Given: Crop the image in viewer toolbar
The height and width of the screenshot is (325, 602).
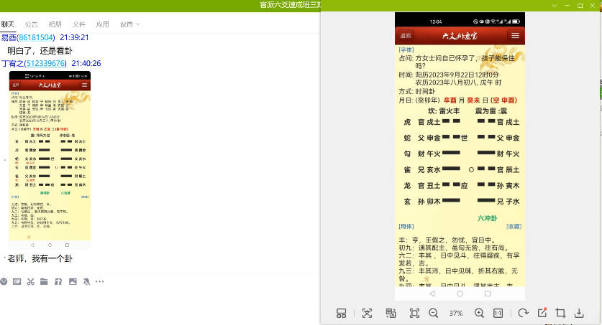Looking at the screenshot, I should (560, 313).
